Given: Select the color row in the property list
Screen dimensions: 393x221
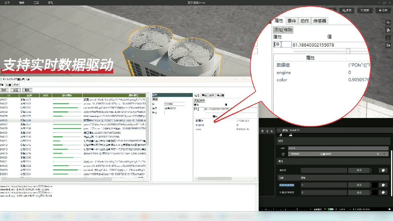Looking at the screenshot, I should coord(225,129).
